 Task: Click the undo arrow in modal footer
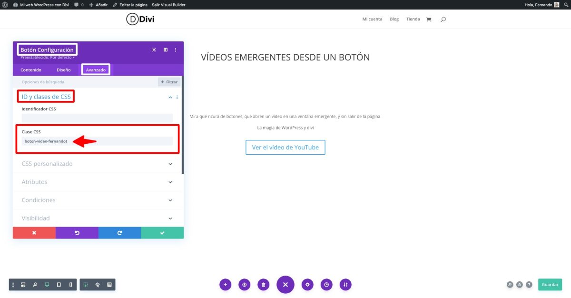[77, 233]
